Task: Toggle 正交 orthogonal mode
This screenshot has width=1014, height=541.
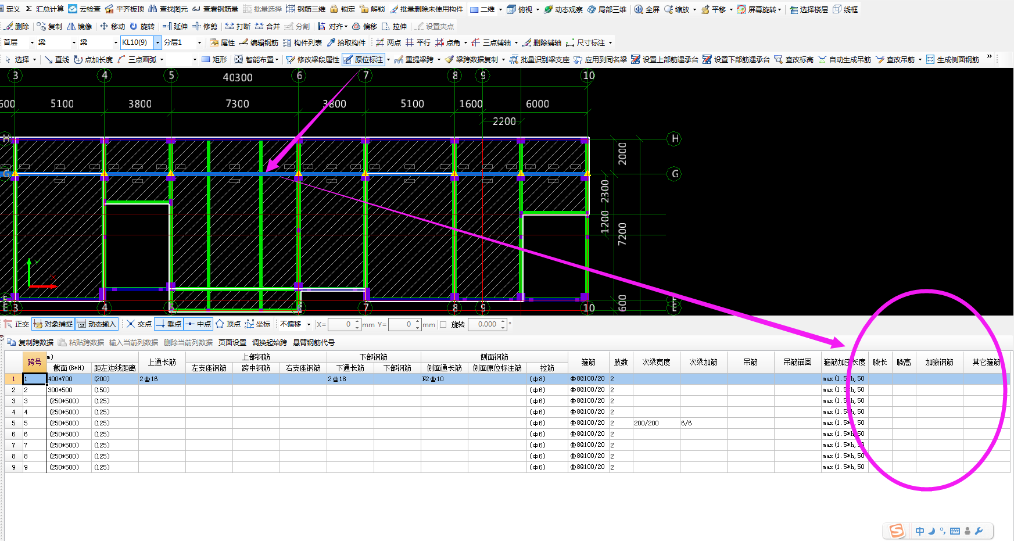Action: pos(16,324)
